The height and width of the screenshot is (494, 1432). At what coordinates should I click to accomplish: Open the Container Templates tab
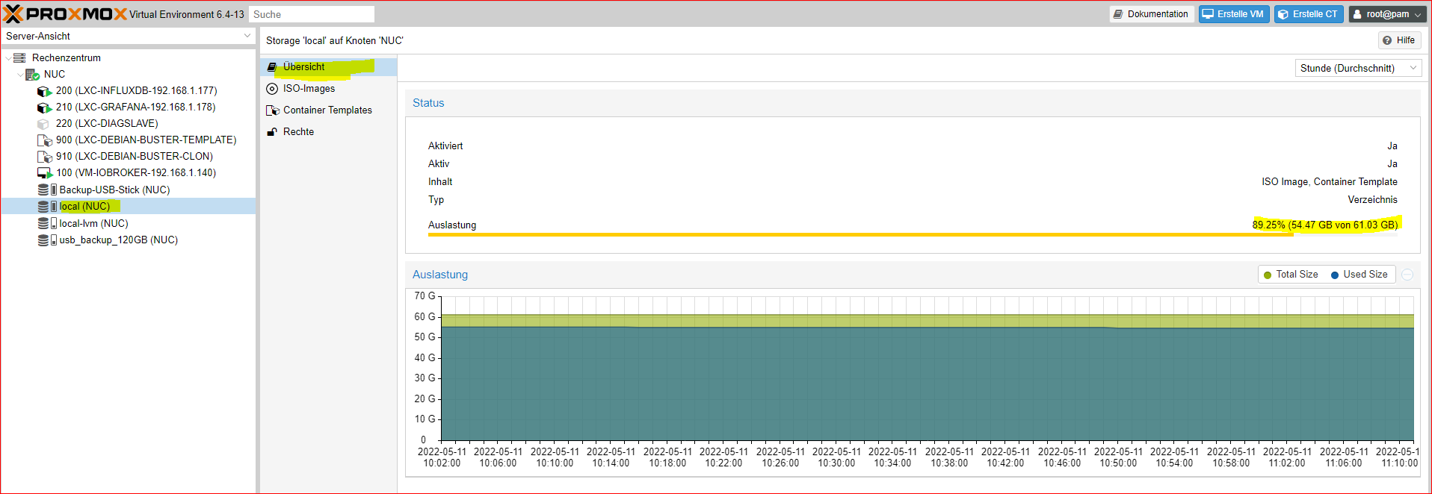coord(329,110)
